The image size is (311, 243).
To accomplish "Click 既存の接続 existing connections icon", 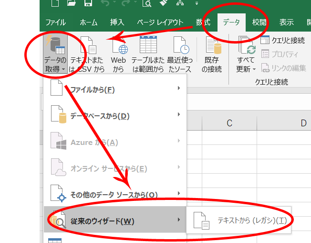I will click(212, 45).
